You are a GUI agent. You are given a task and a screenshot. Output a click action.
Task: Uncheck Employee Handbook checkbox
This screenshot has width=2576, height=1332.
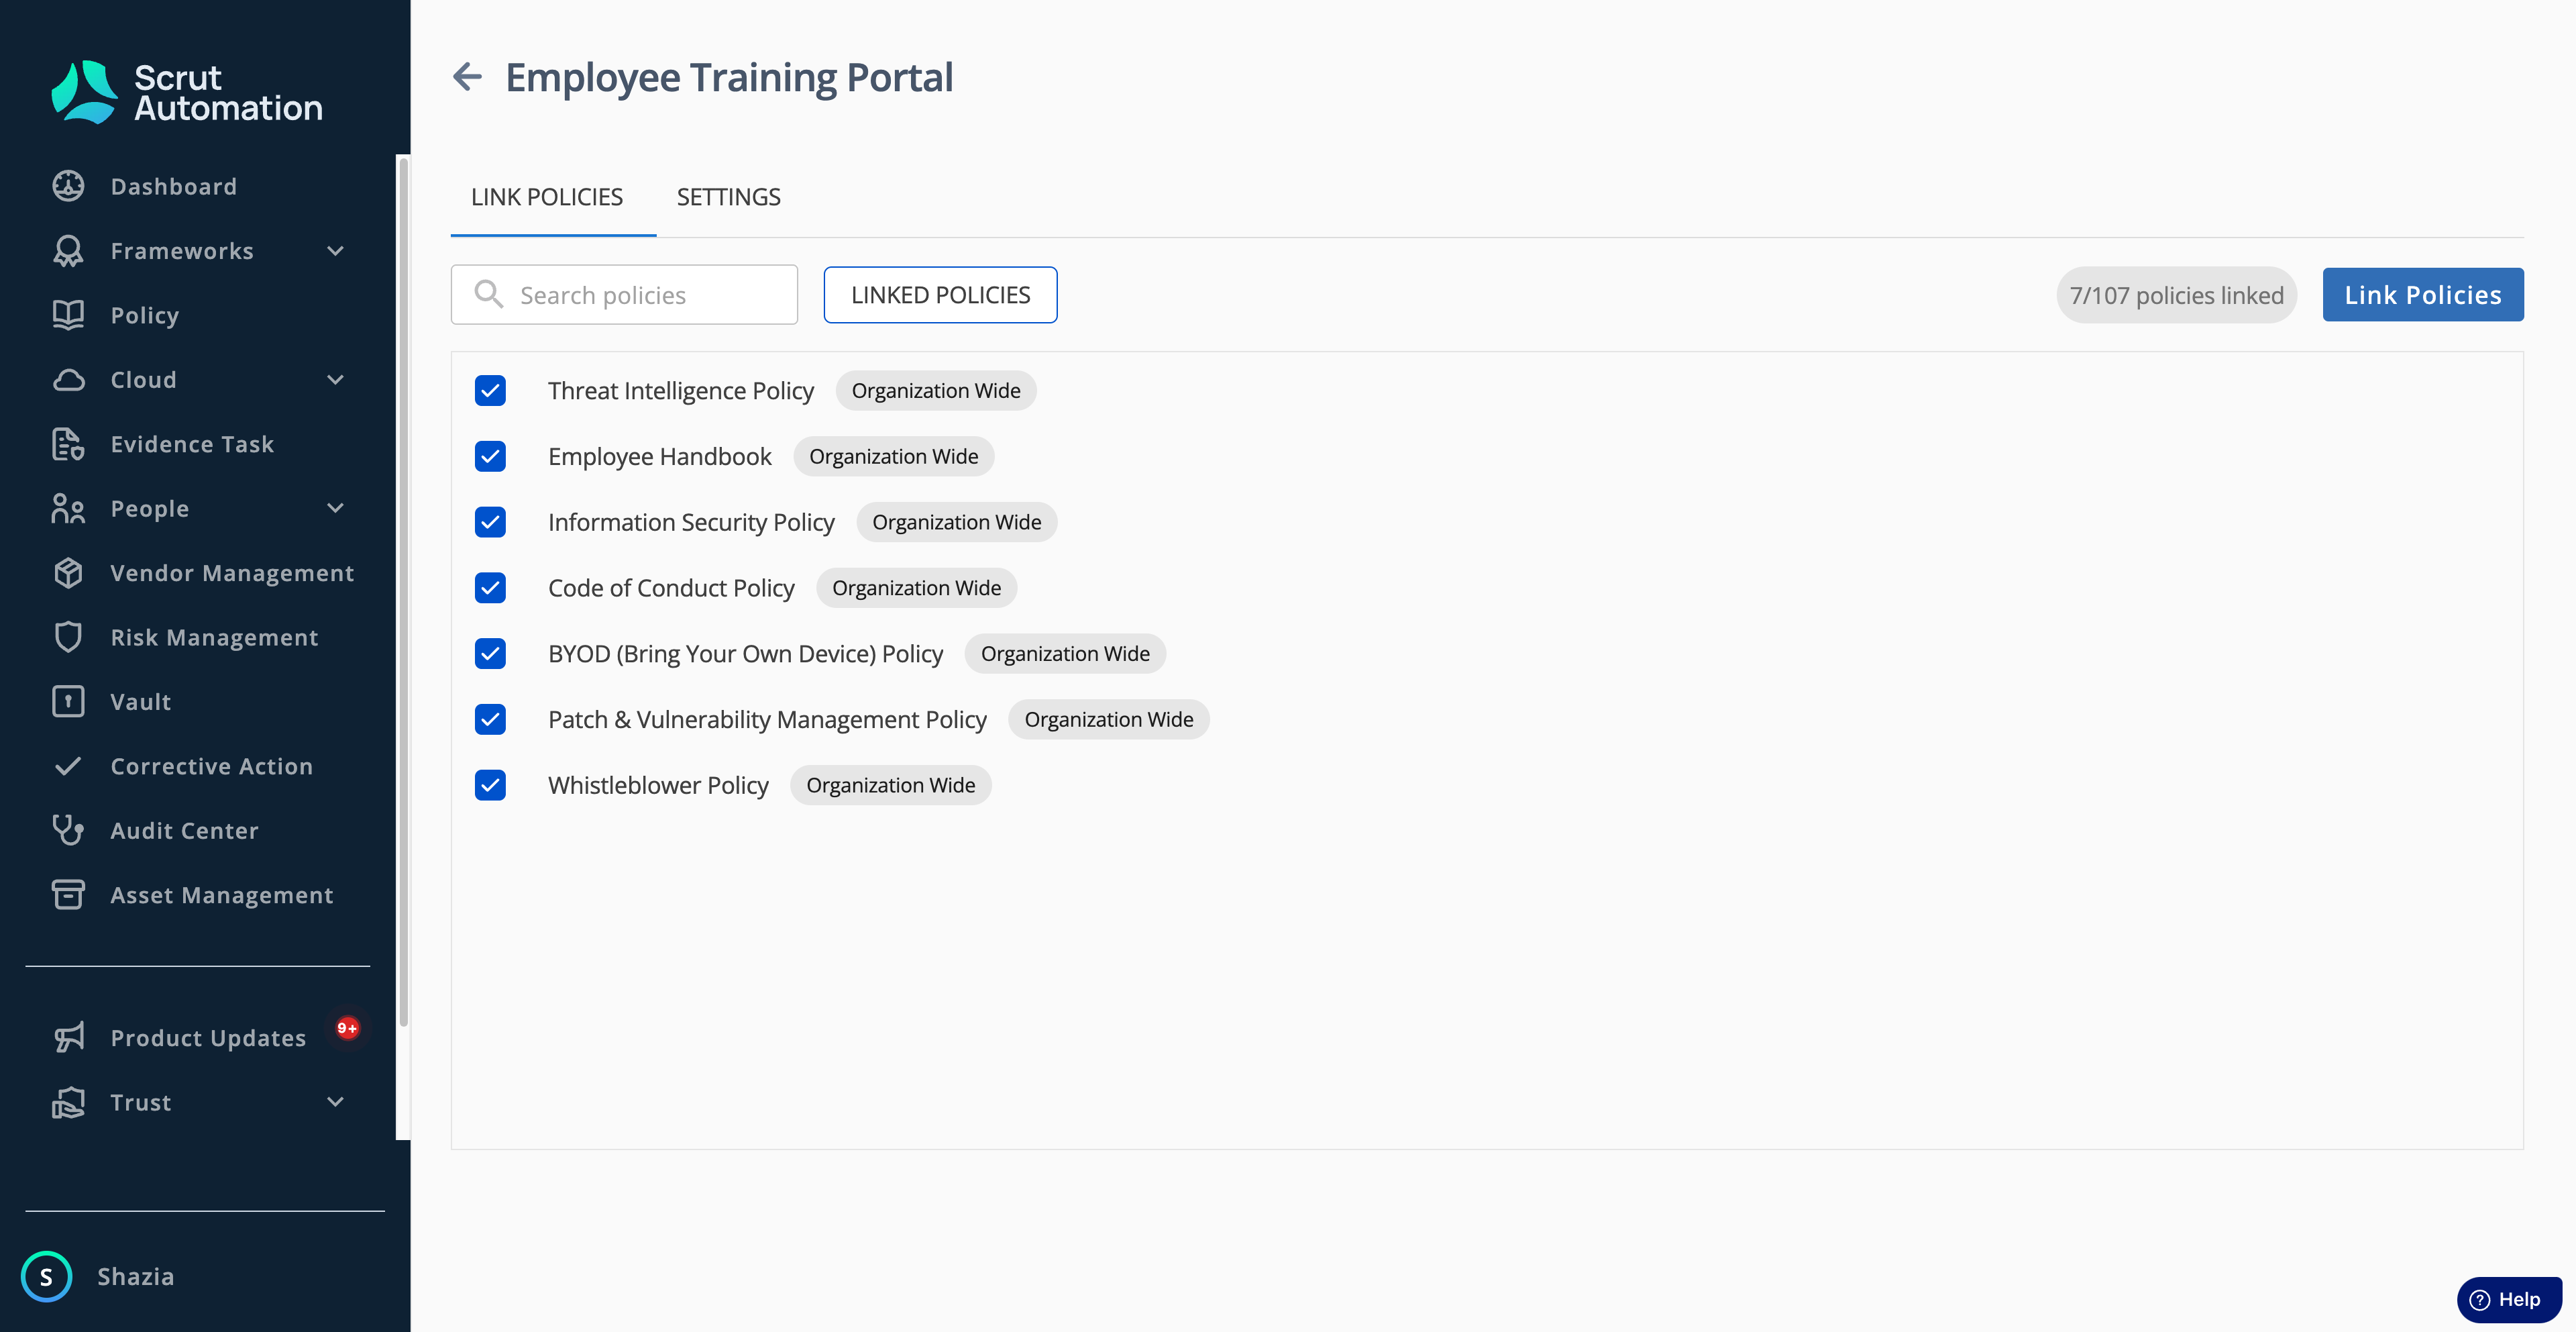point(490,456)
